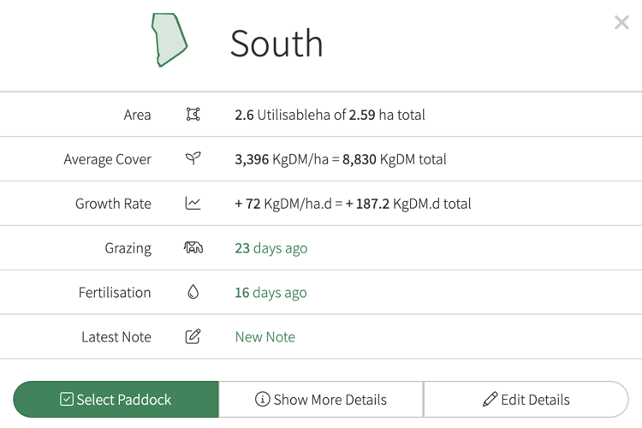Click the Latest Note edit icon

point(193,336)
